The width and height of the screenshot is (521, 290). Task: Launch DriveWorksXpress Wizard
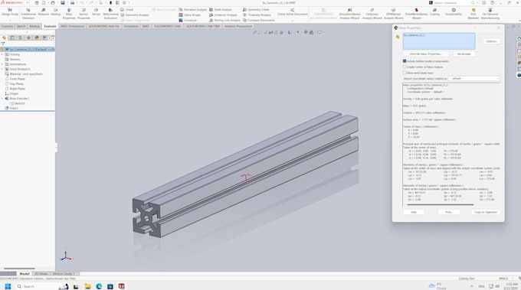pos(416,13)
